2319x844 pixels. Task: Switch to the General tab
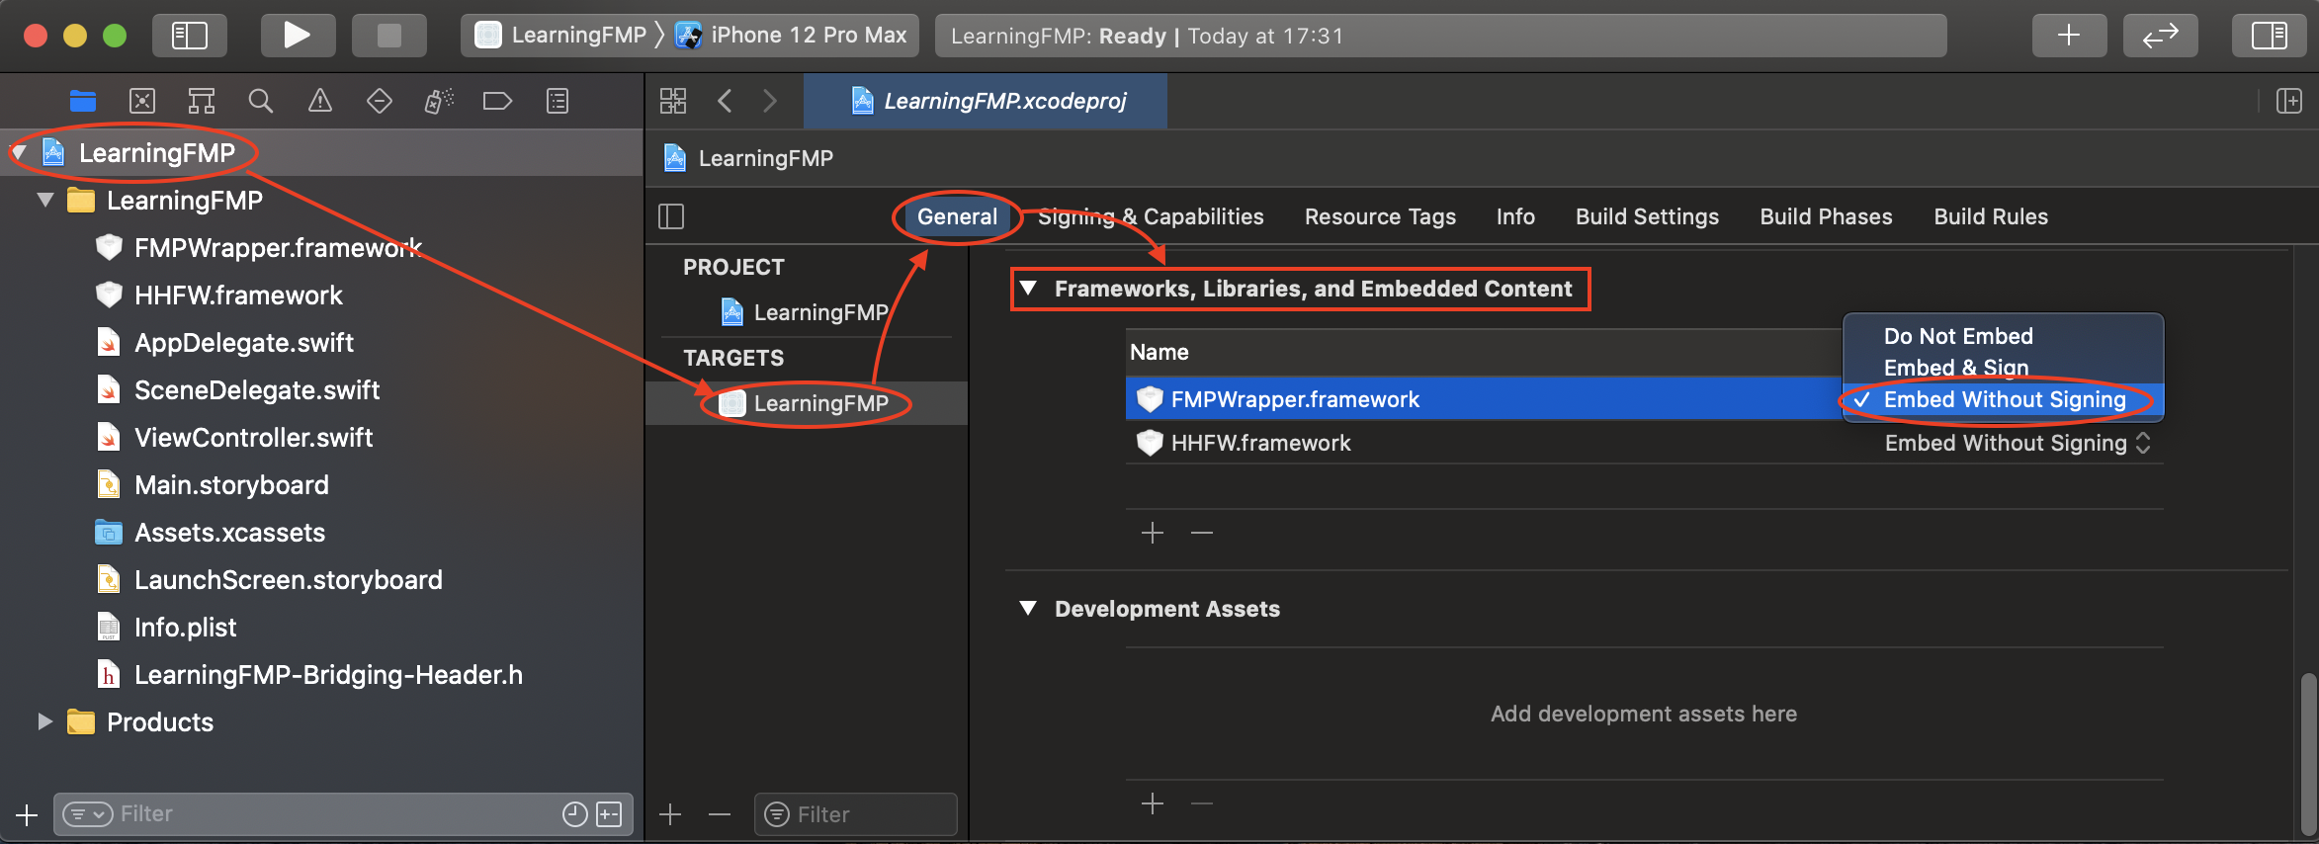[x=957, y=216]
